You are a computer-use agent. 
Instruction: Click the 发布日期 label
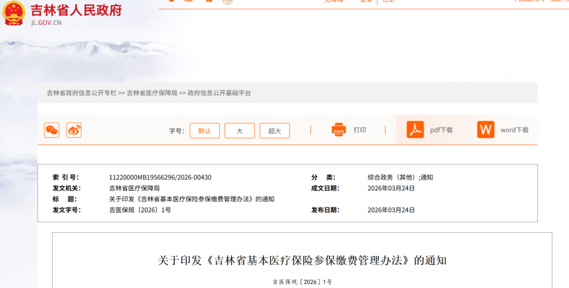click(x=326, y=210)
